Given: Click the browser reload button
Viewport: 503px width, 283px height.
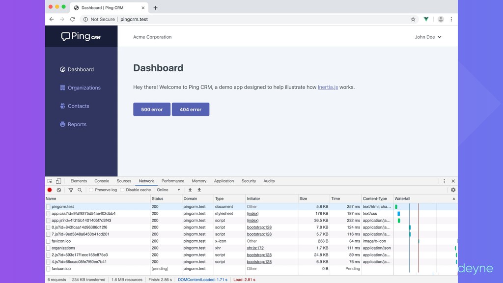Looking at the screenshot, I should (x=73, y=19).
